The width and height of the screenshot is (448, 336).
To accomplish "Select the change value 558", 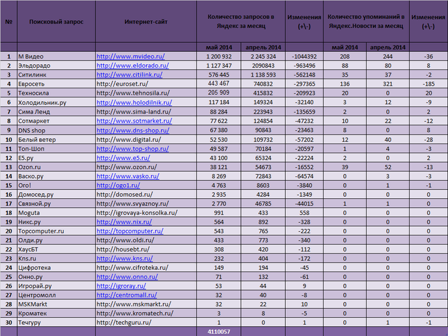I will pos(304,213).
